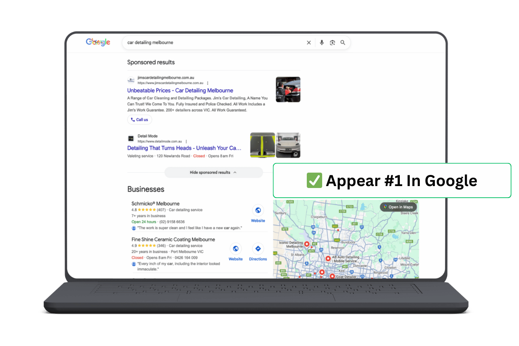The height and width of the screenshot is (346, 519).
Task: View the Jim's Car Detailing ad thumbnail
Action: [288, 90]
